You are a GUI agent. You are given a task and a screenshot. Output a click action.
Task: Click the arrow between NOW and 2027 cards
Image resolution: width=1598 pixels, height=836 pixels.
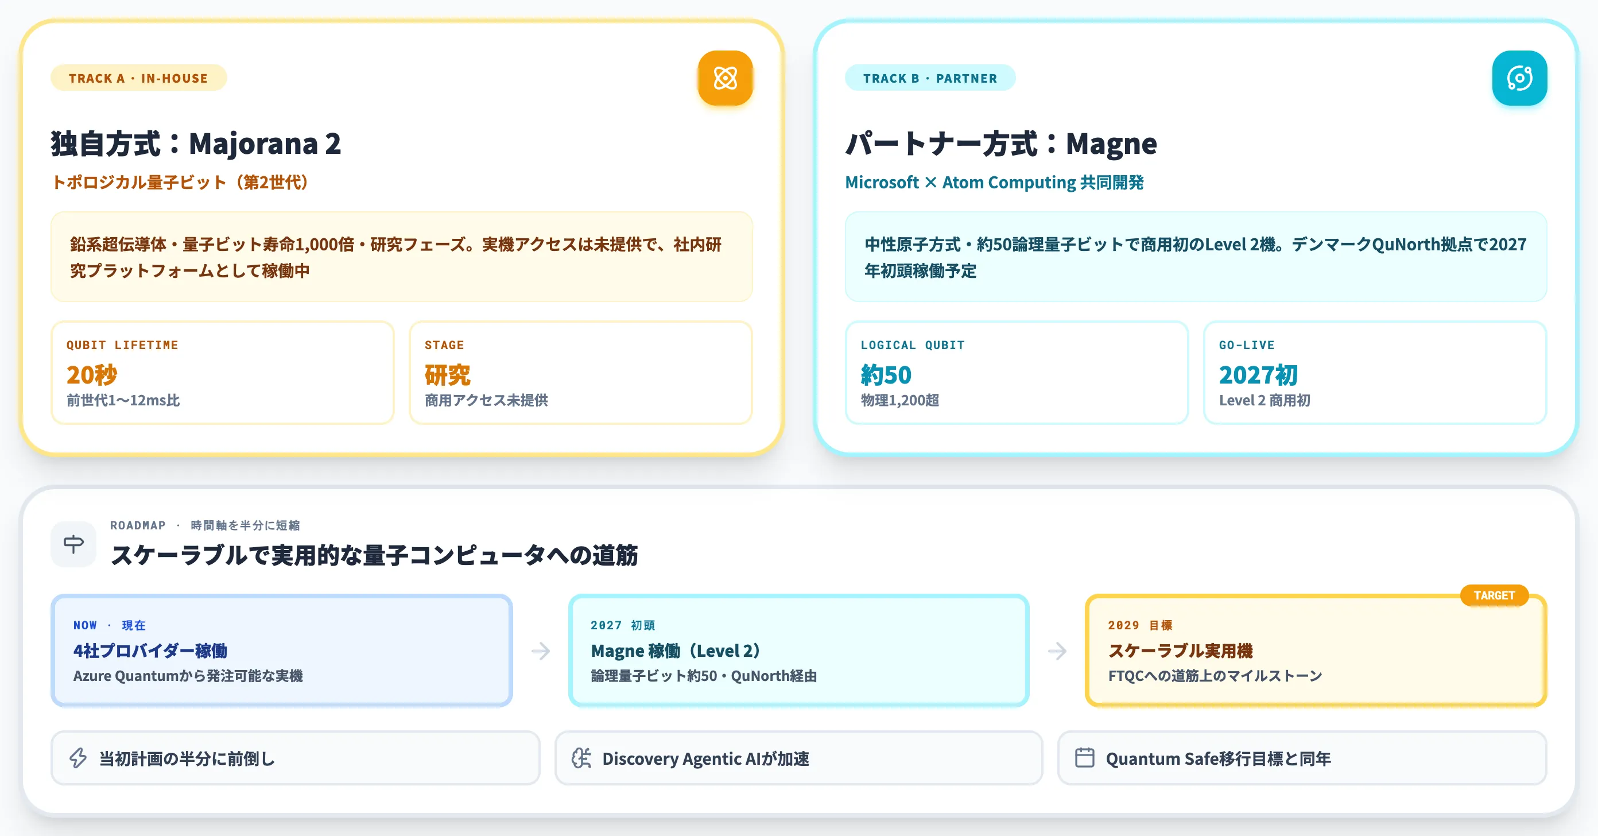540,651
